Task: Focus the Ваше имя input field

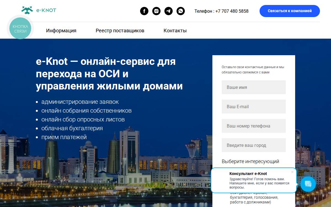Action: 254,87
